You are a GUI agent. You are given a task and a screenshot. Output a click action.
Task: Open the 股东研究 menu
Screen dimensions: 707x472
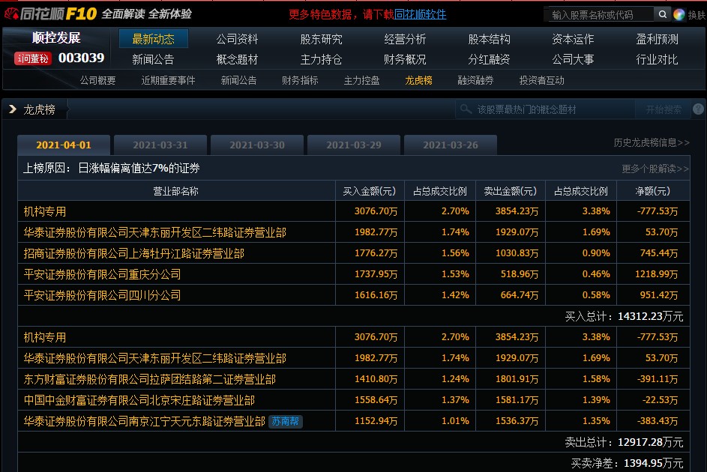tap(322, 39)
